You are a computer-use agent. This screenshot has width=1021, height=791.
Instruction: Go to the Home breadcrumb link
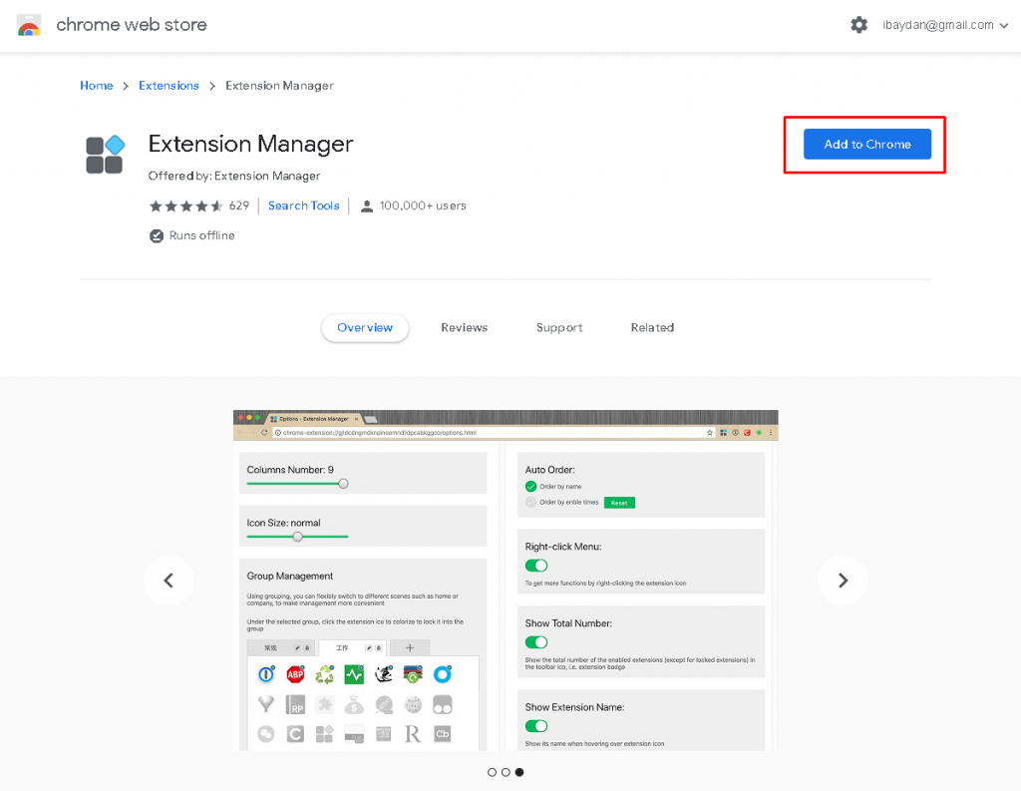point(97,86)
